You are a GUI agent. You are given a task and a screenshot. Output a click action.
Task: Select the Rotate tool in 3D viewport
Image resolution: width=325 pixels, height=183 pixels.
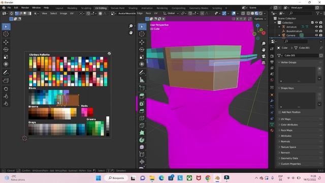pyautogui.click(x=142, y=49)
